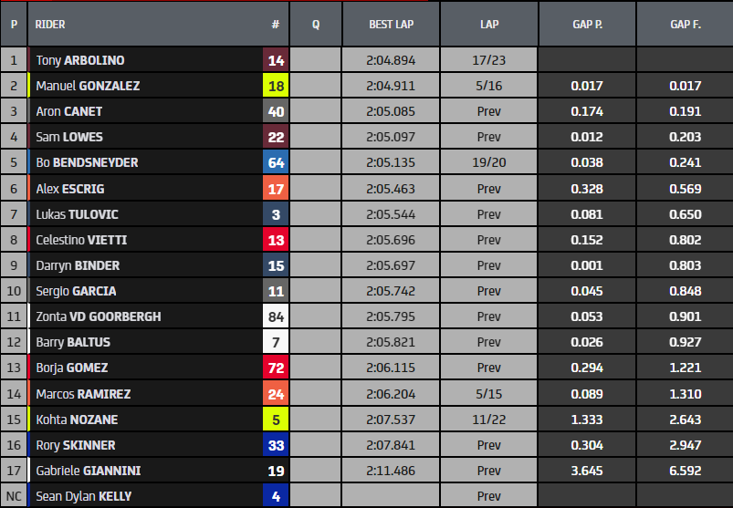733x508 pixels.
Task: Click Gabriele Giannini's best lap 2:11.486
Action: click(391, 471)
